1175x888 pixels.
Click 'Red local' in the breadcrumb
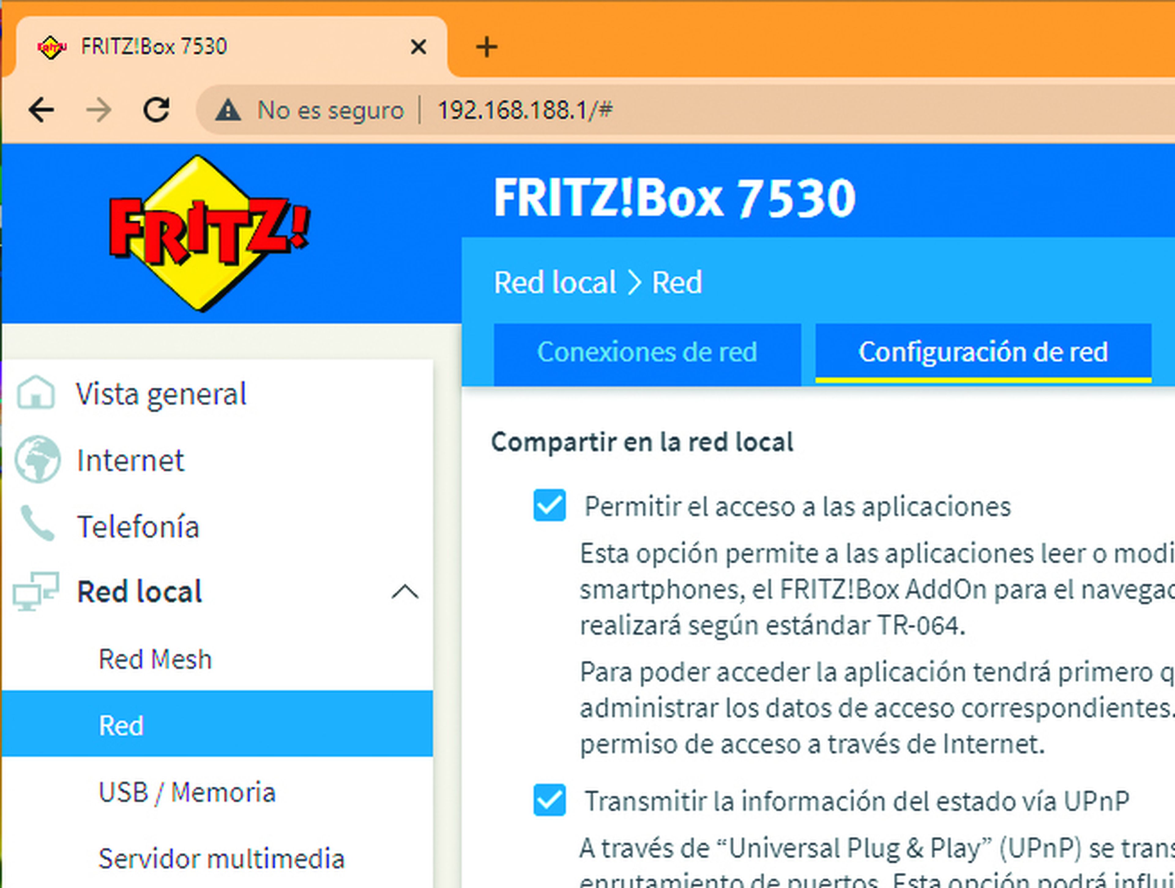[555, 282]
